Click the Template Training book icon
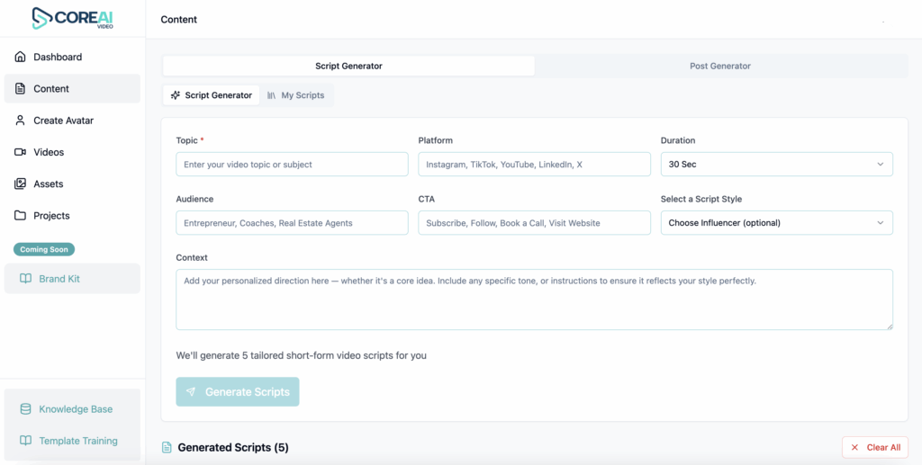922x465 pixels. pos(25,441)
